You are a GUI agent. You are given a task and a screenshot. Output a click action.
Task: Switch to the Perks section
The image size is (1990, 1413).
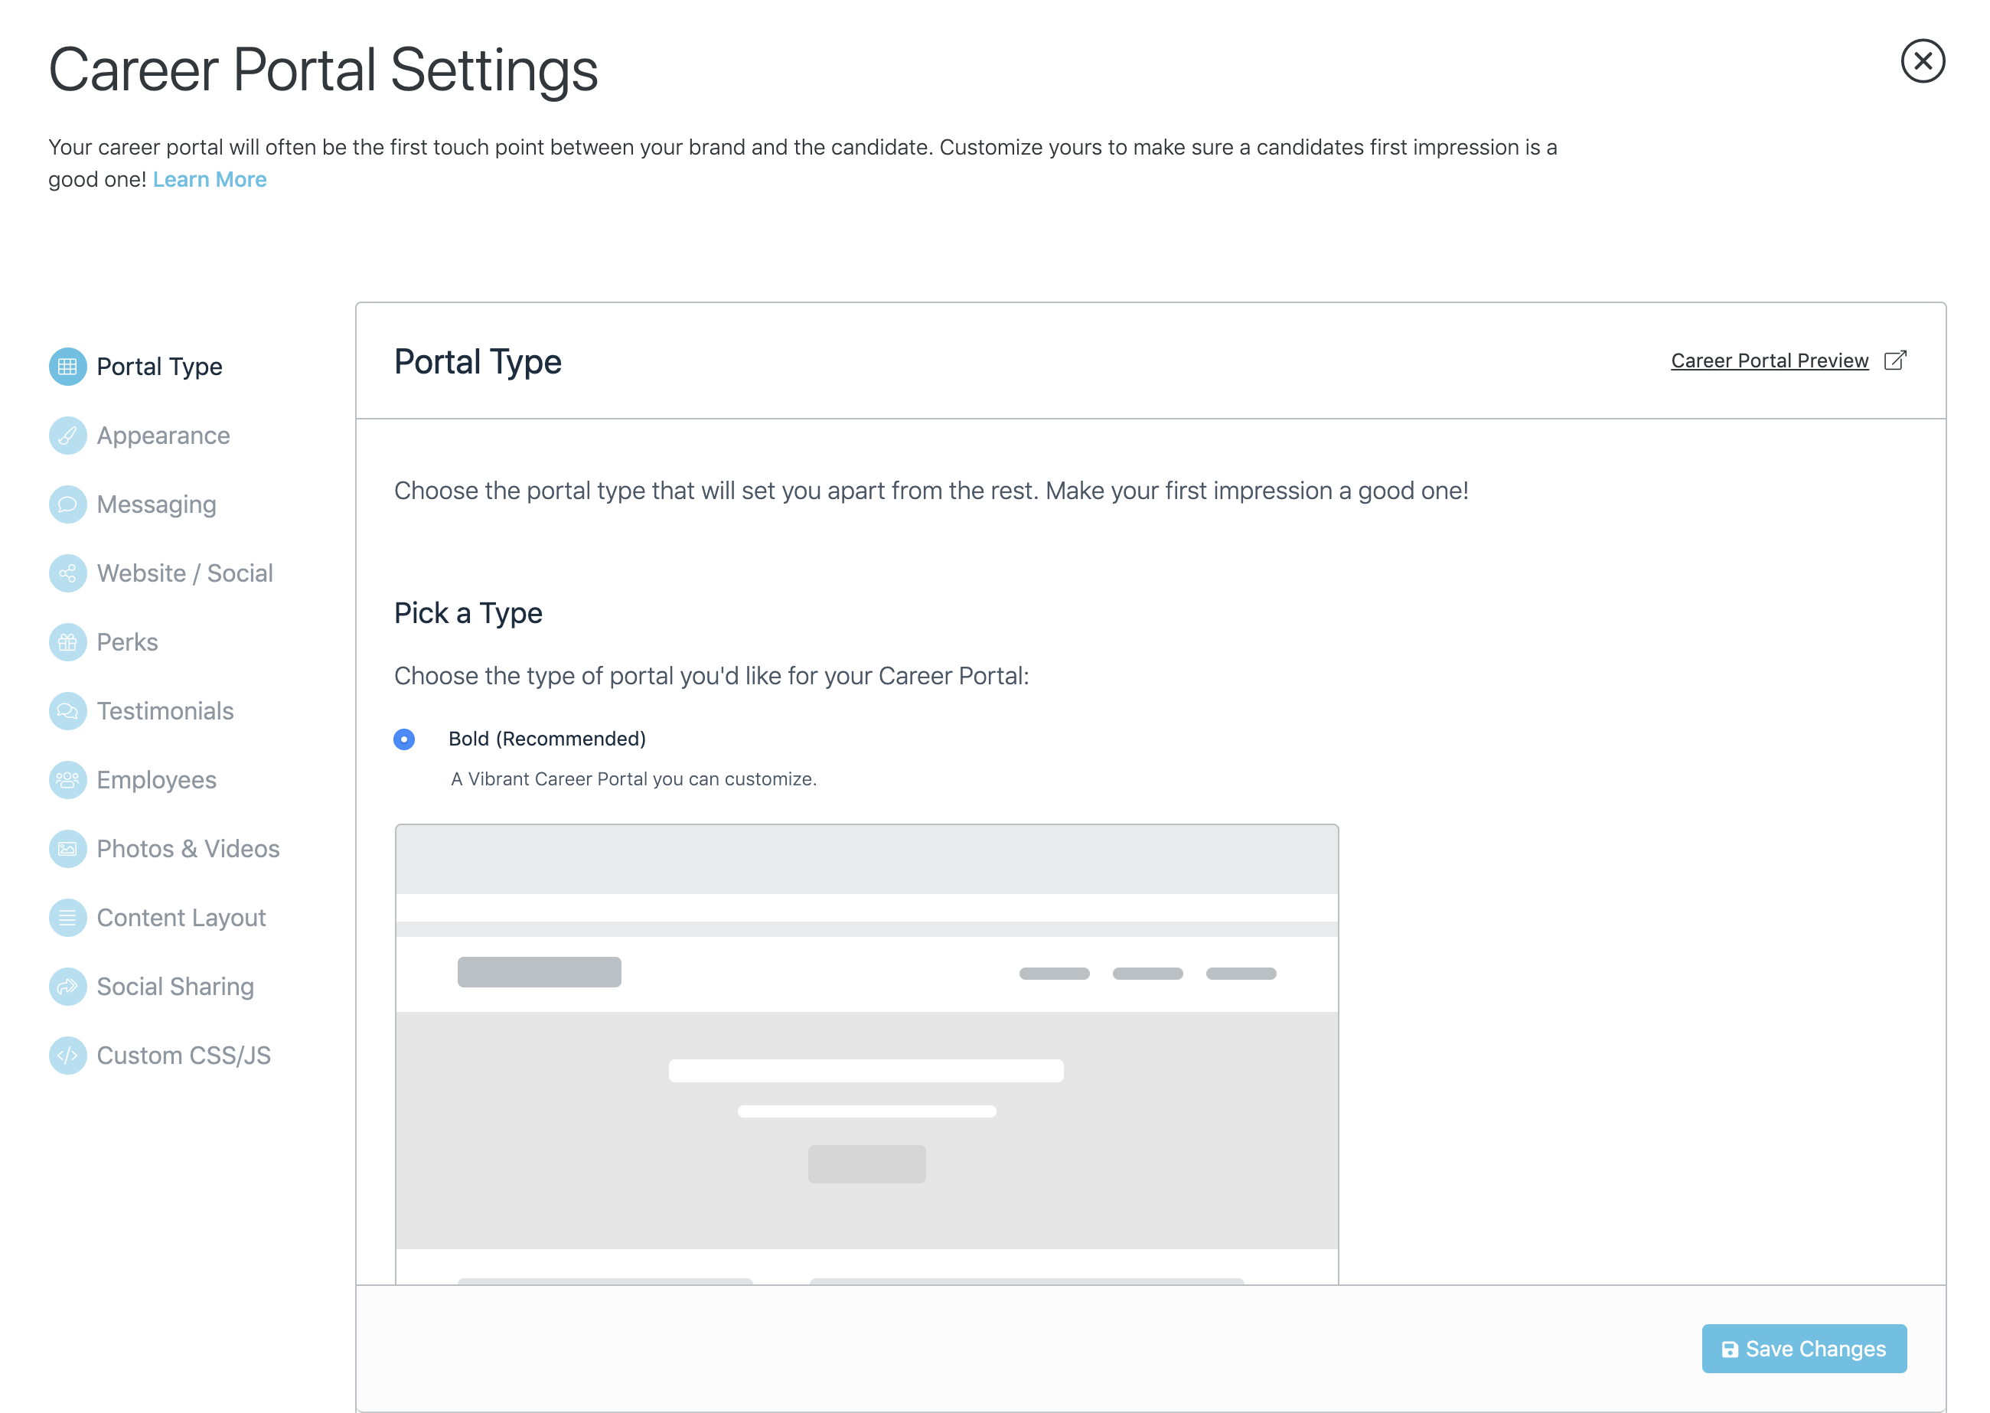click(127, 642)
